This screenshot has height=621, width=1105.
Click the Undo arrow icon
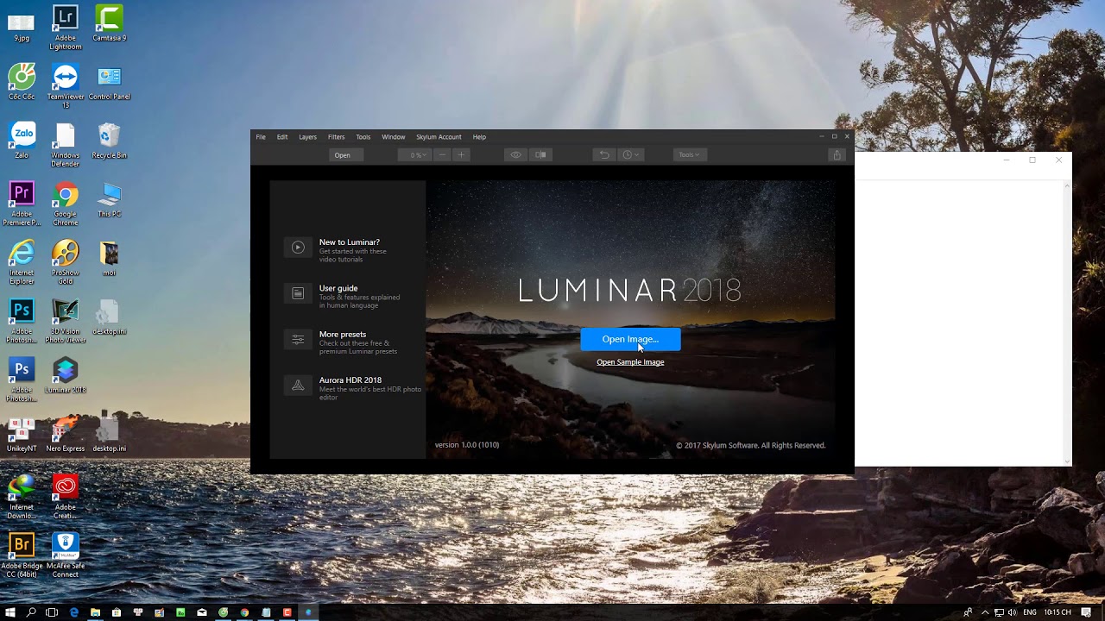click(x=604, y=154)
